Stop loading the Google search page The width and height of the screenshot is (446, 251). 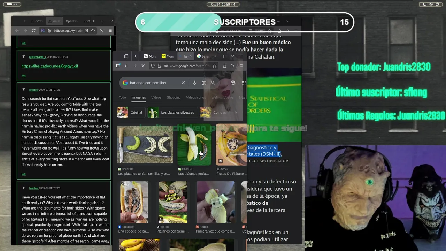(143, 66)
